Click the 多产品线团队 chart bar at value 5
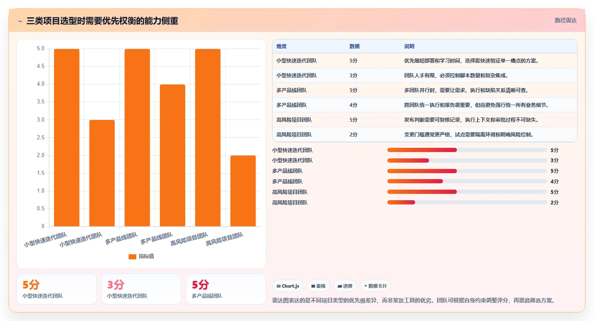 tap(137, 138)
